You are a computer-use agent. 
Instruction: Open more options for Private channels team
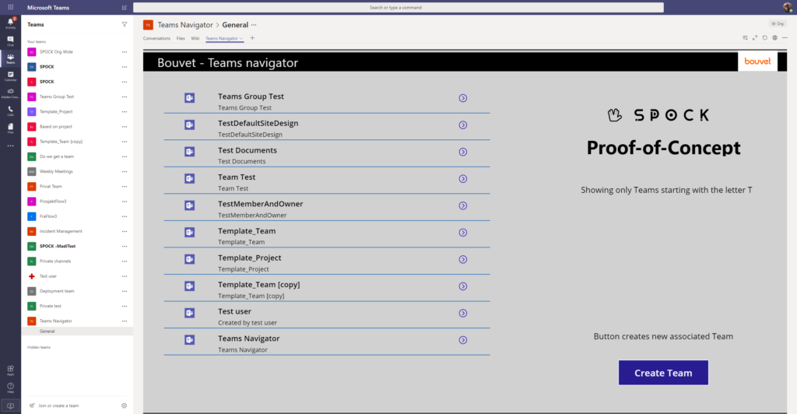[124, 261]
